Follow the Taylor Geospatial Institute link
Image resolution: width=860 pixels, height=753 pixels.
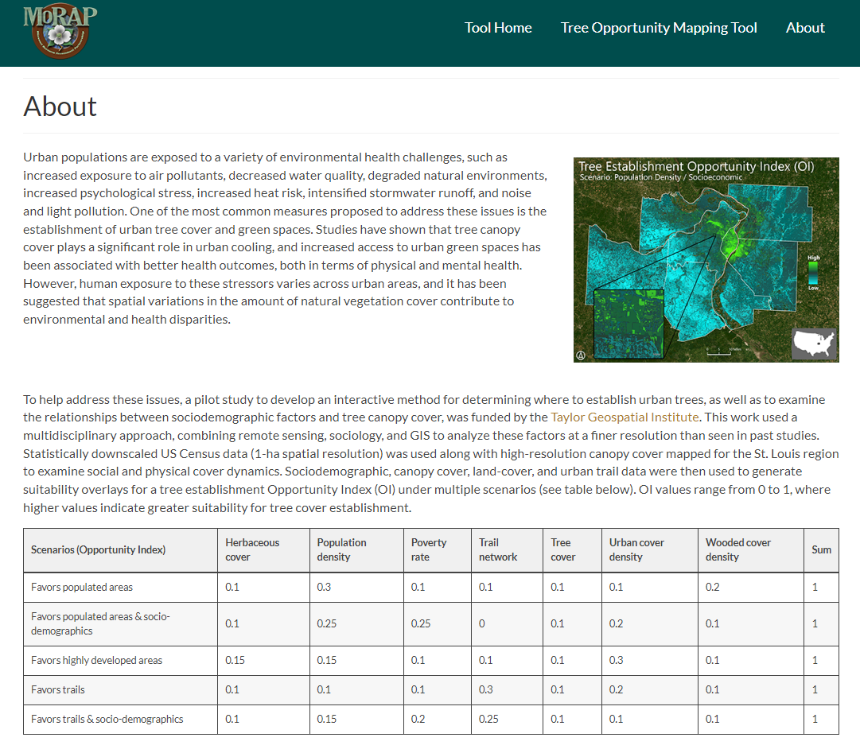[x=625, y=417]
